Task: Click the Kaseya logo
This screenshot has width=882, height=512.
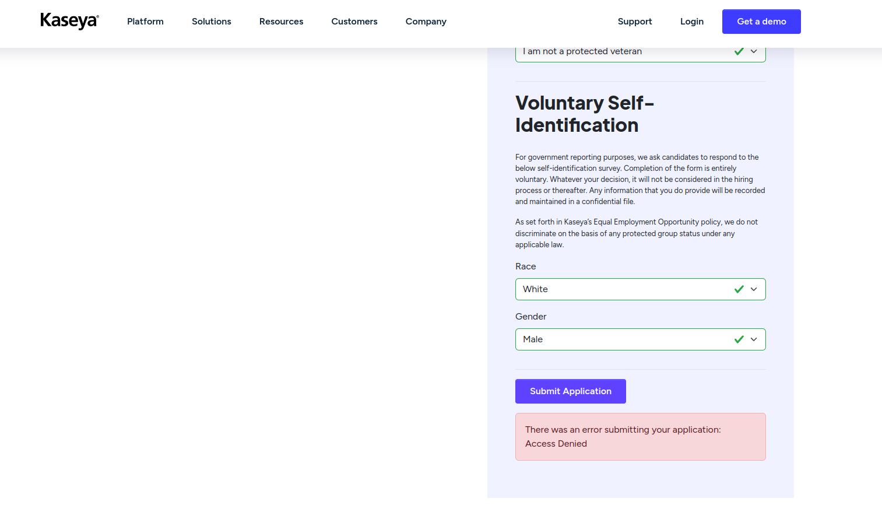Action: pyautogui.click(x=69, y=21)
